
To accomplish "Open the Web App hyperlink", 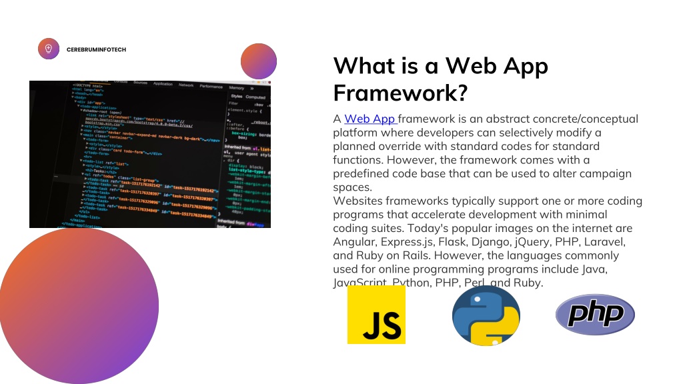I will click(x=370, y=119).
